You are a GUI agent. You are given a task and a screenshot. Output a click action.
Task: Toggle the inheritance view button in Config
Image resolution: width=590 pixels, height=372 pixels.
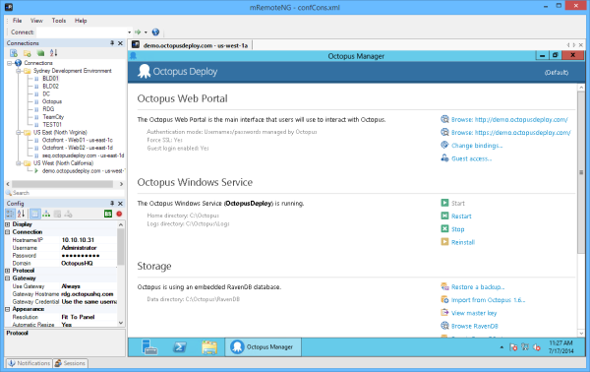tap(46, 214)
